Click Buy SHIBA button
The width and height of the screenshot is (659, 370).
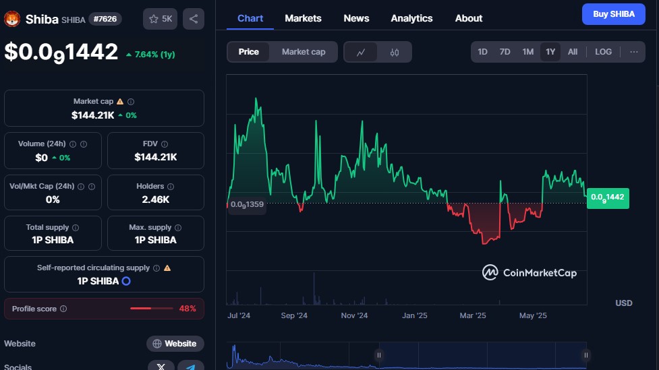(x=614, y=14)
